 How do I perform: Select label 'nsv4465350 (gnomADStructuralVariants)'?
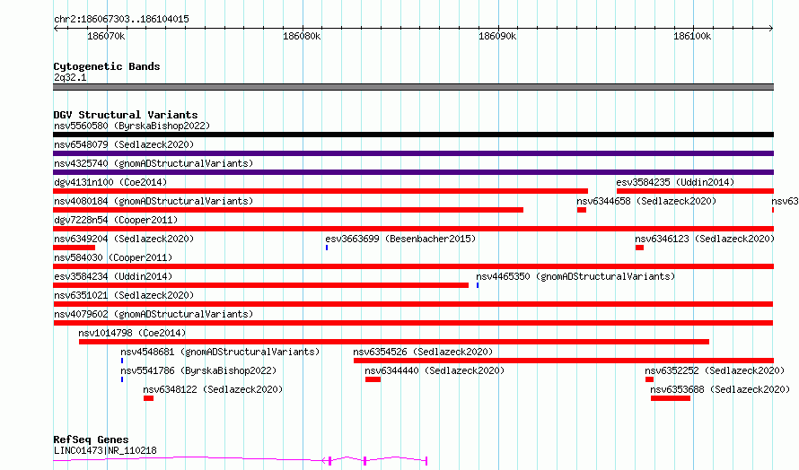pos(575,276)
